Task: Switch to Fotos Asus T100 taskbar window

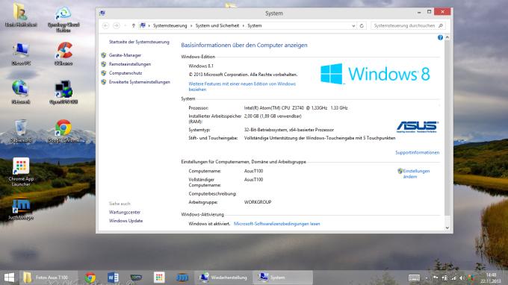Action: tap(49, 278)
